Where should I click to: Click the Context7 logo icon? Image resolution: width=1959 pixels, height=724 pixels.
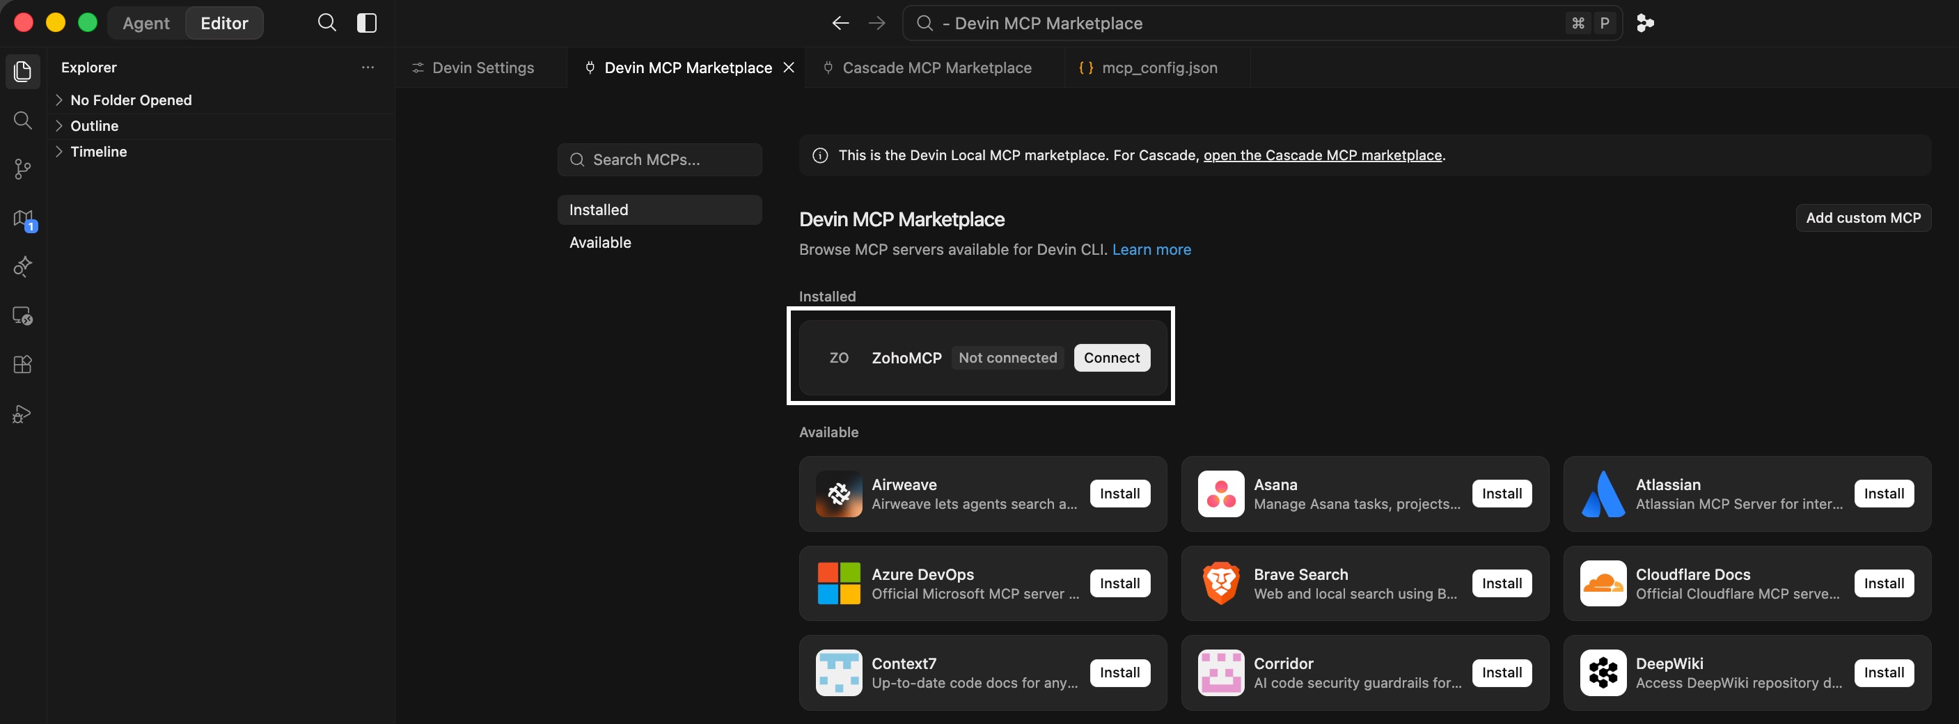(839, 672)
